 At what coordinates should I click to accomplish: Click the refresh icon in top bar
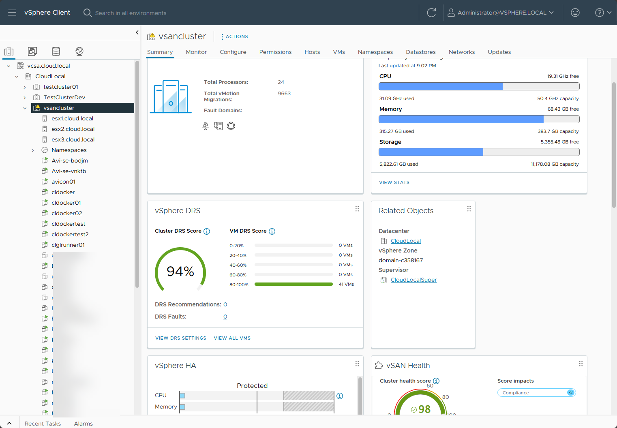pyautogui.click(x=431, y=13)
